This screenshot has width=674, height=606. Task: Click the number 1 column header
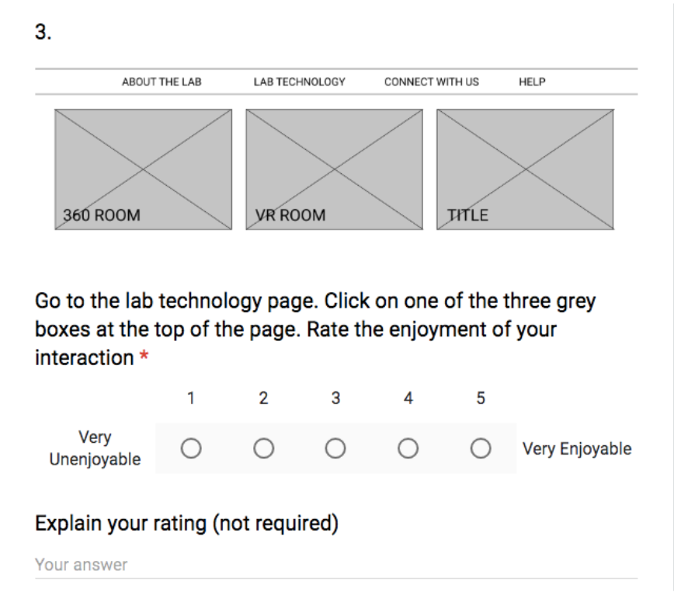pyautogui.click(x=191, y=398)
